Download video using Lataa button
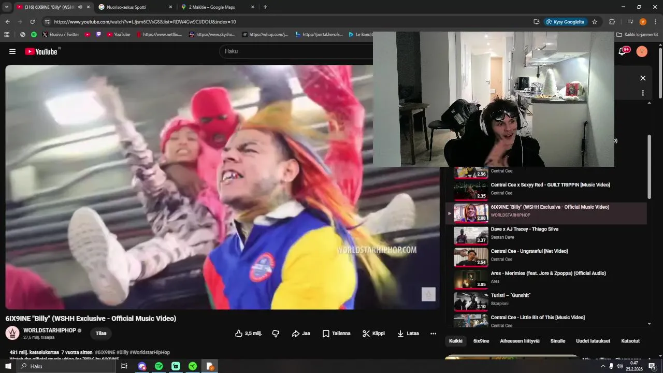 click(408, 334)
